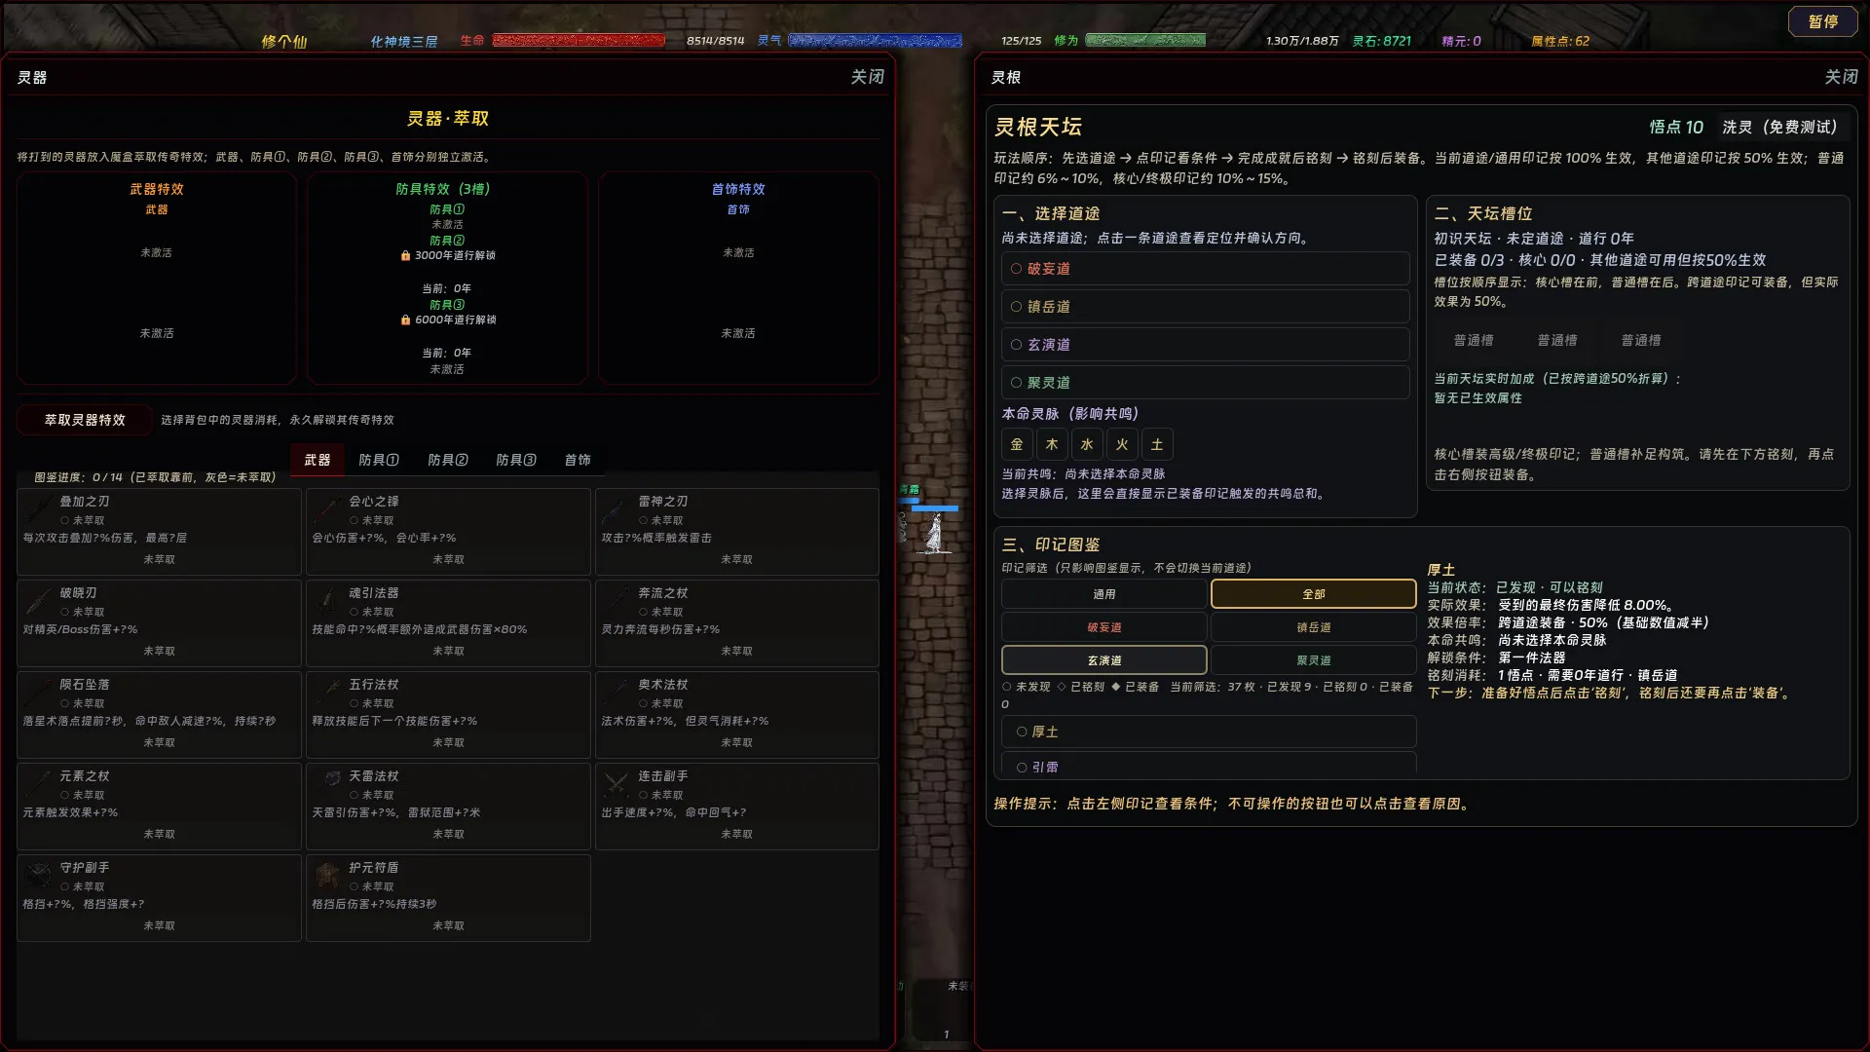Switch to the 武器 tab

pos(318,460)
